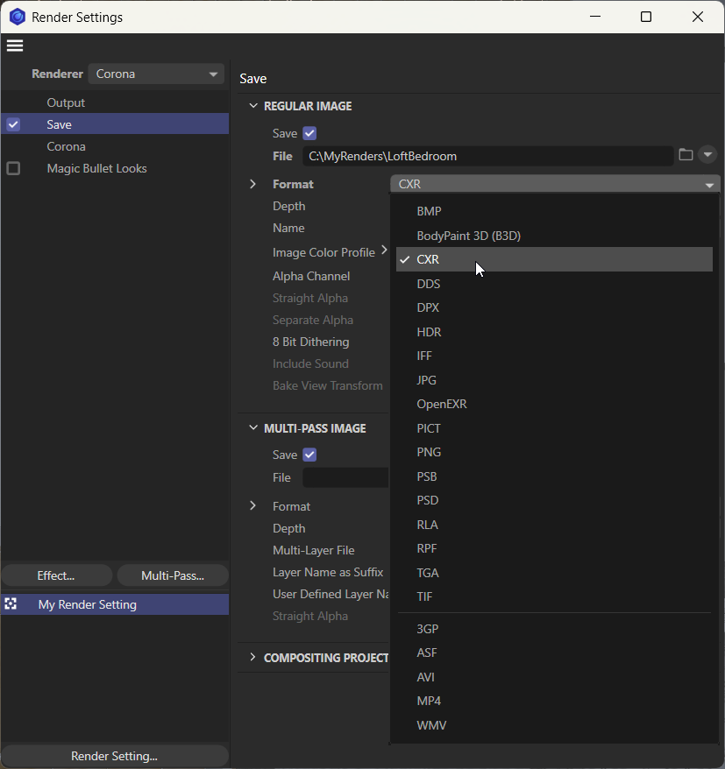
Task: Uncheck Save under Multi-Pass Image
Action: [x=309, y=455]
